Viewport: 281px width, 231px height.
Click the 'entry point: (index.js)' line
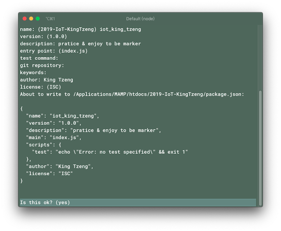(x=54, y=51)
